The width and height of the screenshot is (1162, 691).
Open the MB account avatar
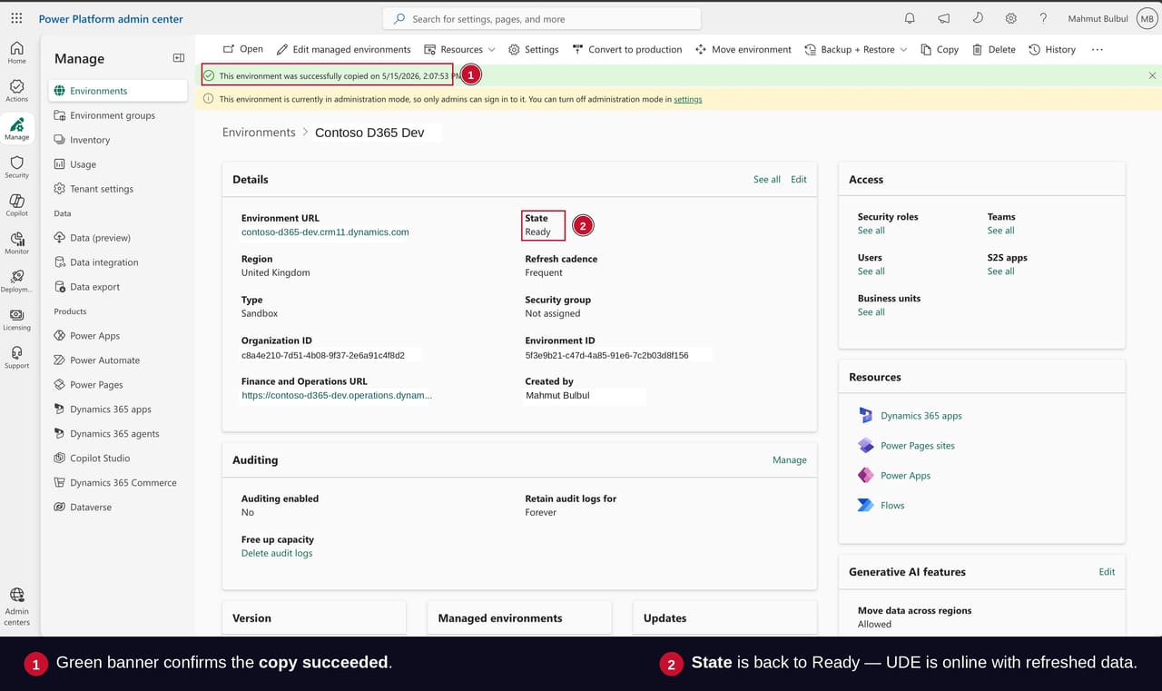[1147, 18]
